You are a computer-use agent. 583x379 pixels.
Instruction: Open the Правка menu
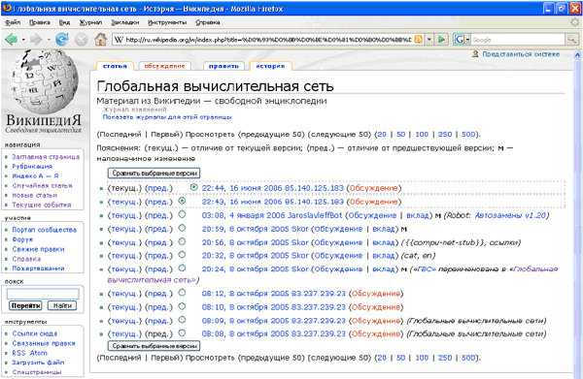coord(40,22)
